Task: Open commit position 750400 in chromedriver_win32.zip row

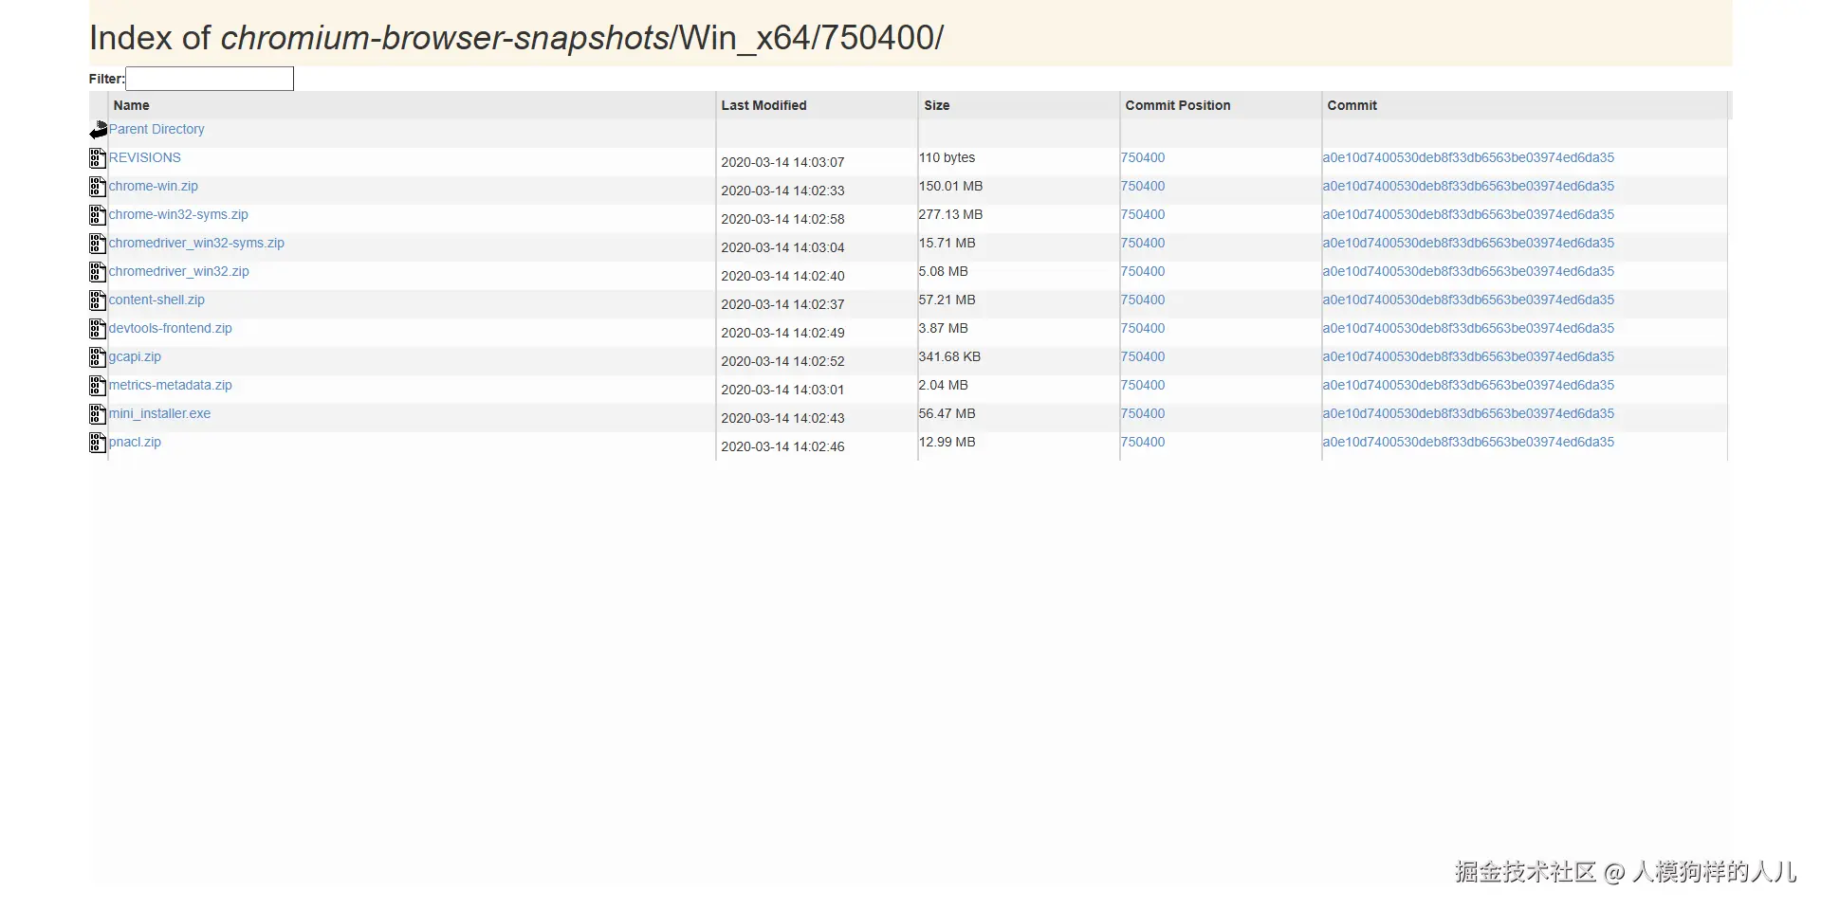Action: point(1143,271)
